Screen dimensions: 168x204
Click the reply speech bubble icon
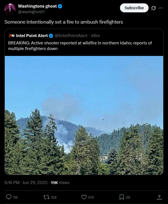[9, 197]
